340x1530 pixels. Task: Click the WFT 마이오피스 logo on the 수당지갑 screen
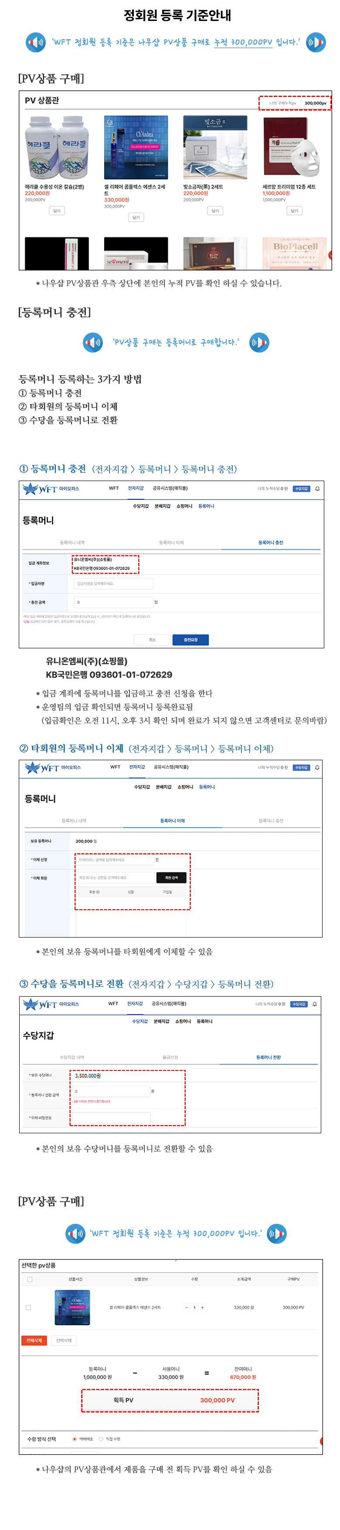pos(51,1004)
